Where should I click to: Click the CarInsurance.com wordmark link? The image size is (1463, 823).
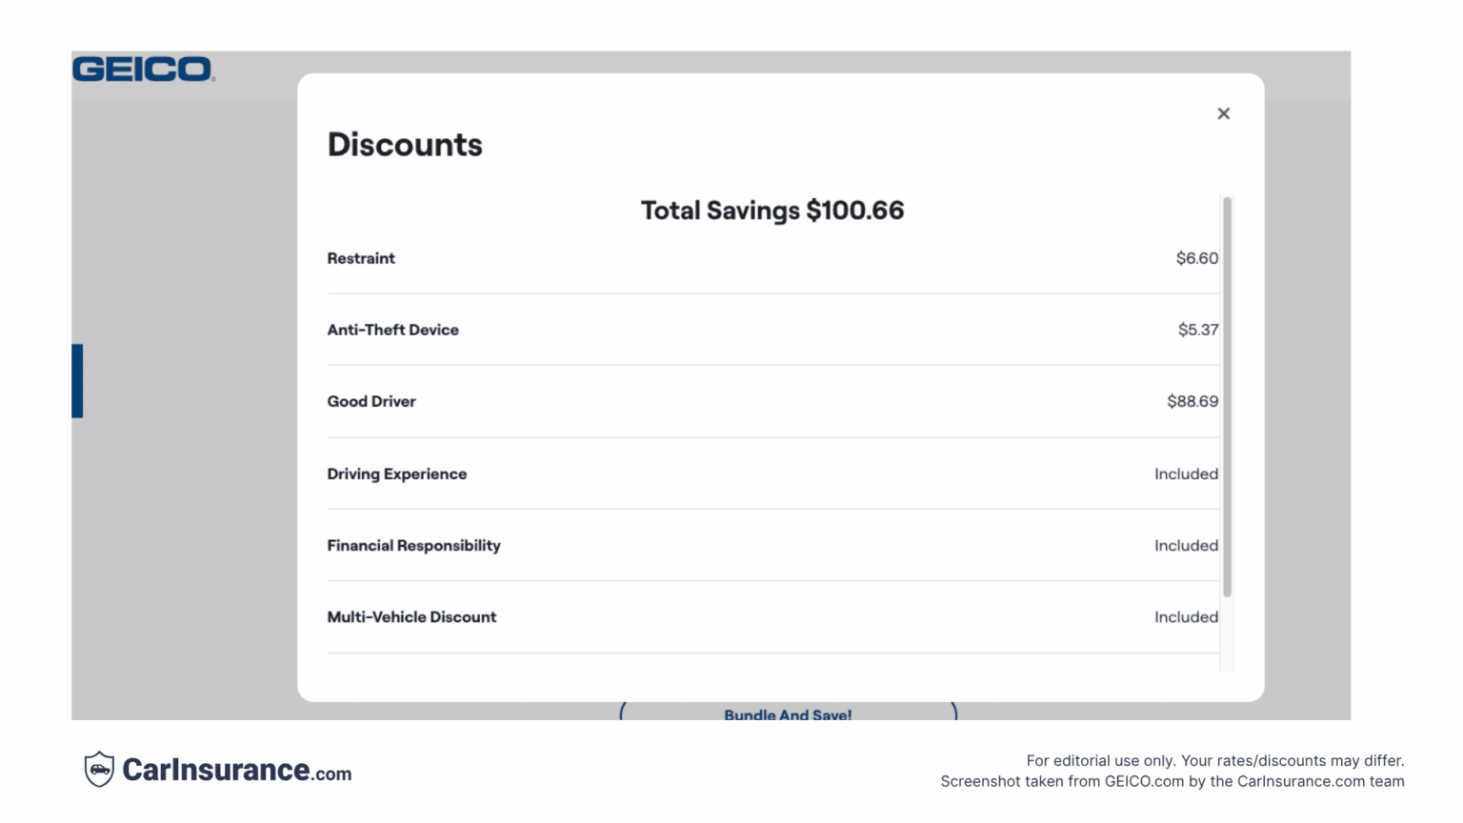pos(236,771)
